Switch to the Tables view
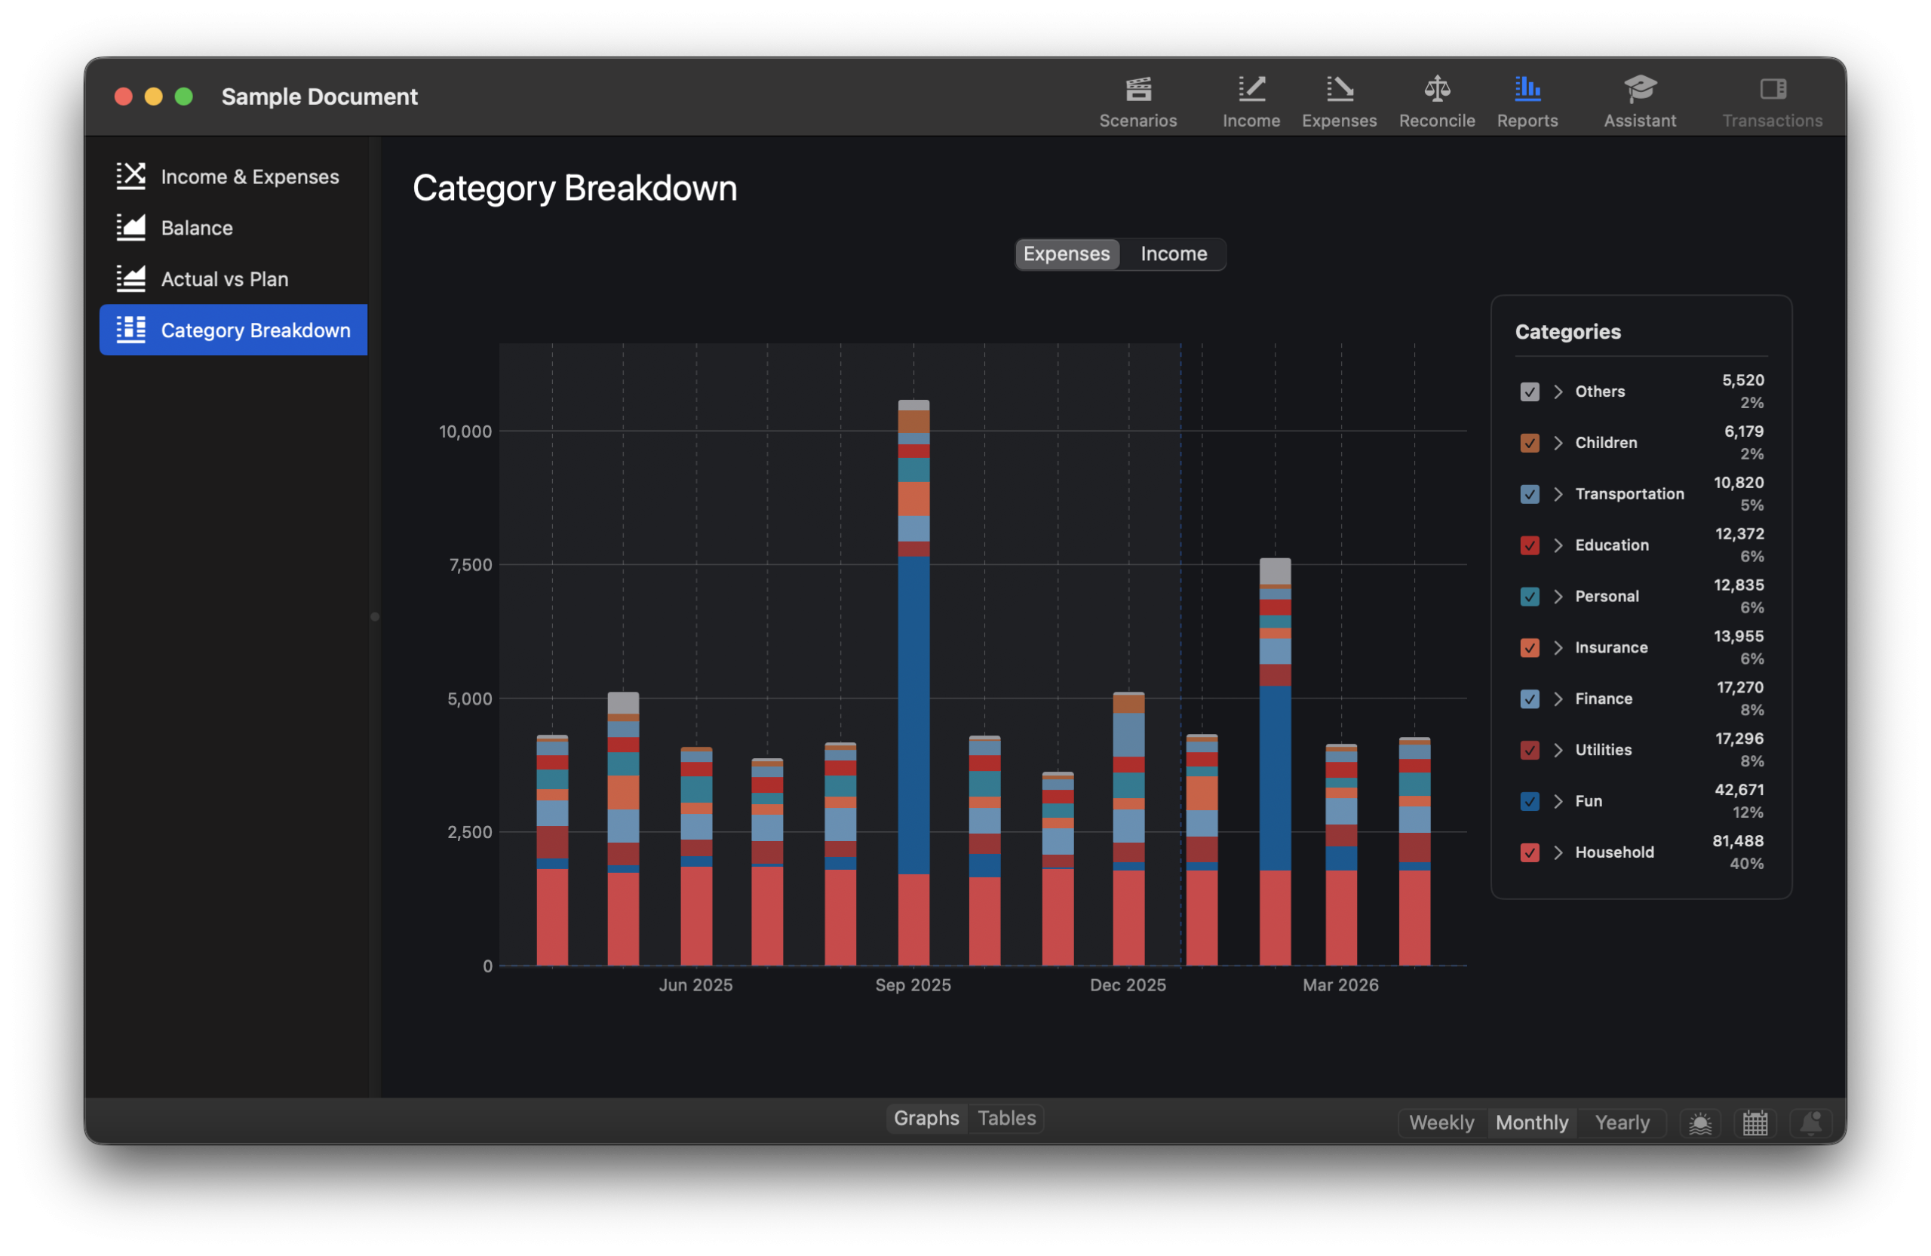 1006,1118
